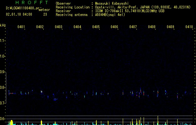Image resolution: width=196 pixels, height=125 pixels.
Task: Click the 0.9 kHz axis label
Action: click(x=3, y=72)
